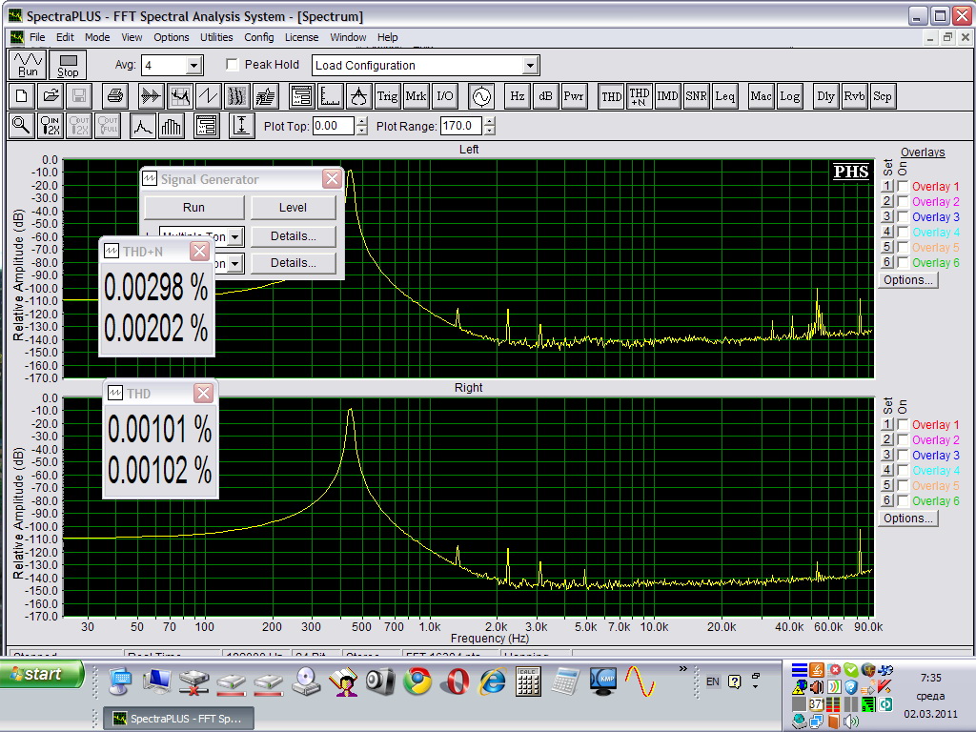
Task: Zoom in 2X on the plot
Action: [x=51, y=126]
